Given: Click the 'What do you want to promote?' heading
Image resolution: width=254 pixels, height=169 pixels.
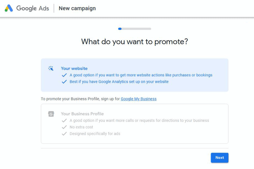Looking at the screenshot, I should coord(135,42).
